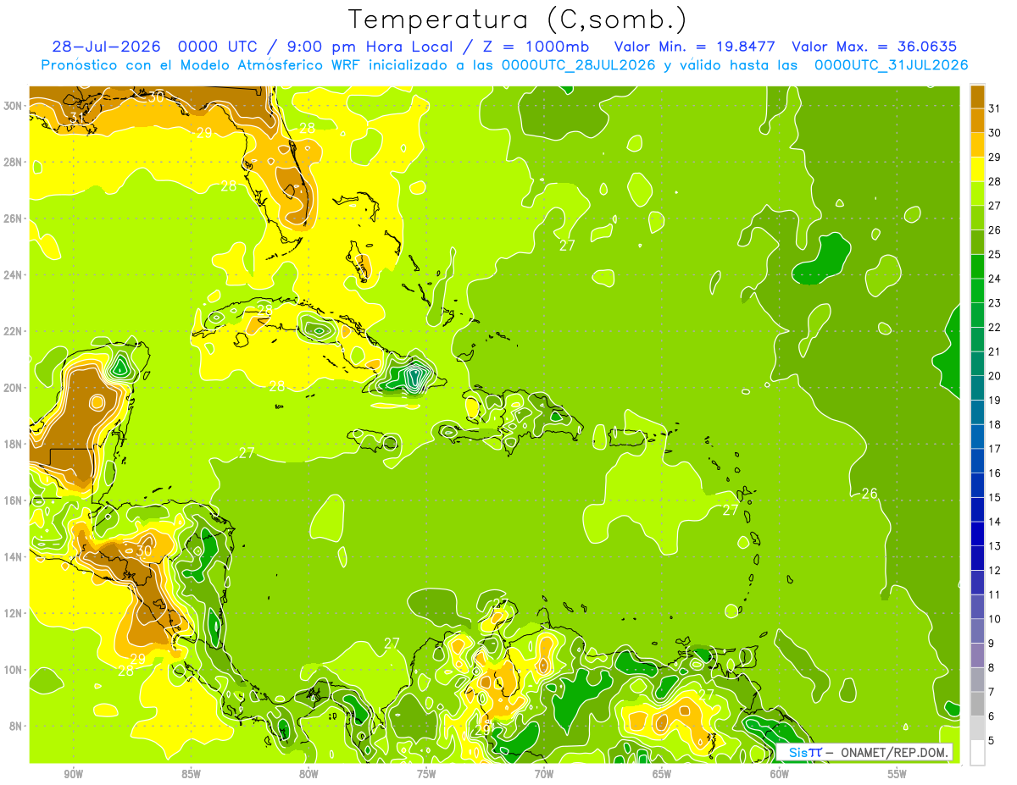Click the title 'Temperatura (C,somb.)'

click(x=517, y=19)
